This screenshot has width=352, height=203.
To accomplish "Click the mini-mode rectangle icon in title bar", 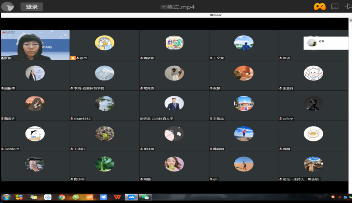I will pos(335,7).
